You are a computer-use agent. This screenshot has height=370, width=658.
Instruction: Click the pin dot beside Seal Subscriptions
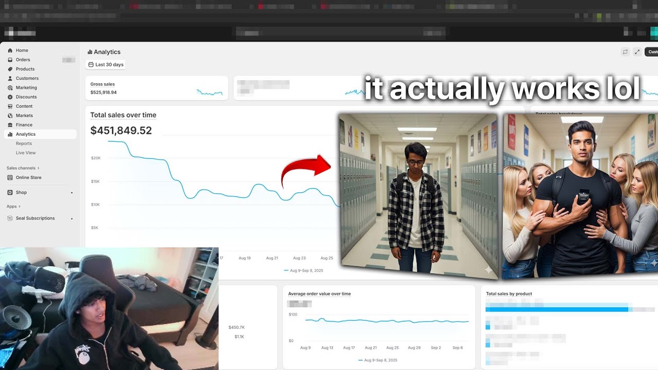(71, 218)
